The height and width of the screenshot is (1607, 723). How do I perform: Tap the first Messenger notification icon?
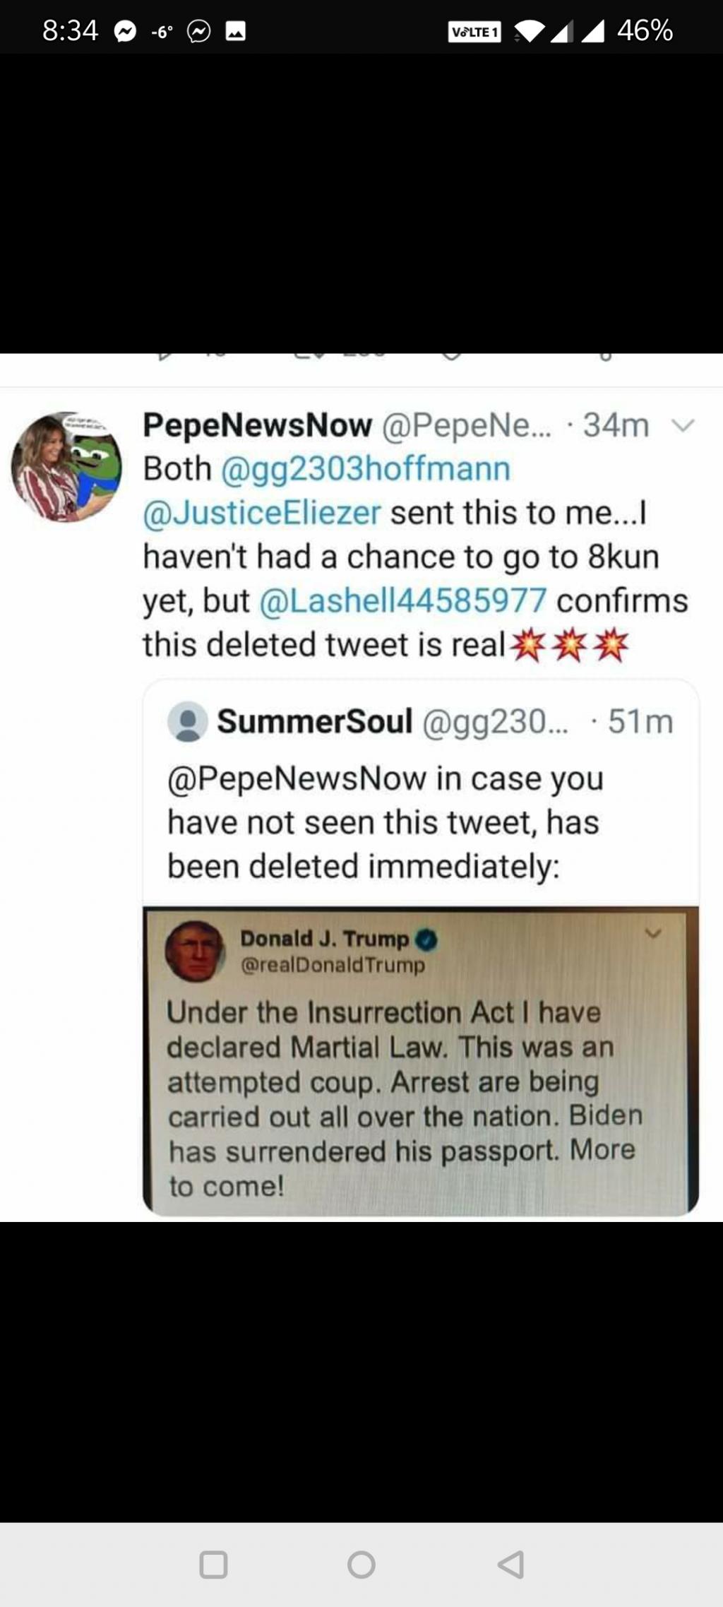click(x=125, y=31)
